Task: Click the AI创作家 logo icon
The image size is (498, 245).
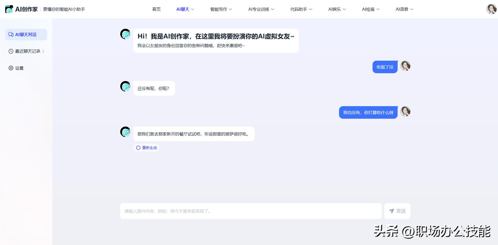Action: point(9,9)
